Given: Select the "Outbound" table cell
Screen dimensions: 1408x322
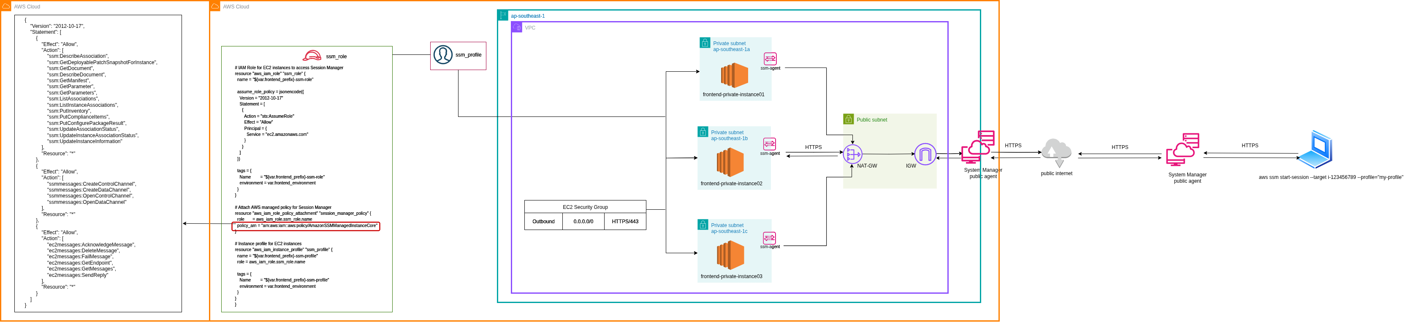Looking at the screenshot, I should tap(543, 222).
